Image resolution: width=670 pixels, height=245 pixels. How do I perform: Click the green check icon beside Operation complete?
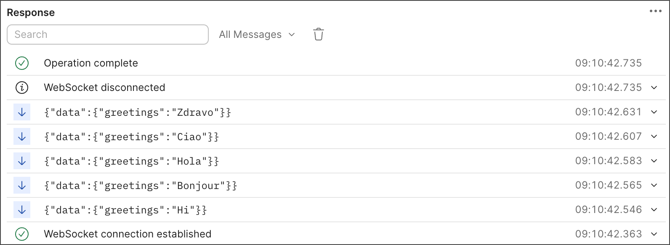[x=22, y=63]
